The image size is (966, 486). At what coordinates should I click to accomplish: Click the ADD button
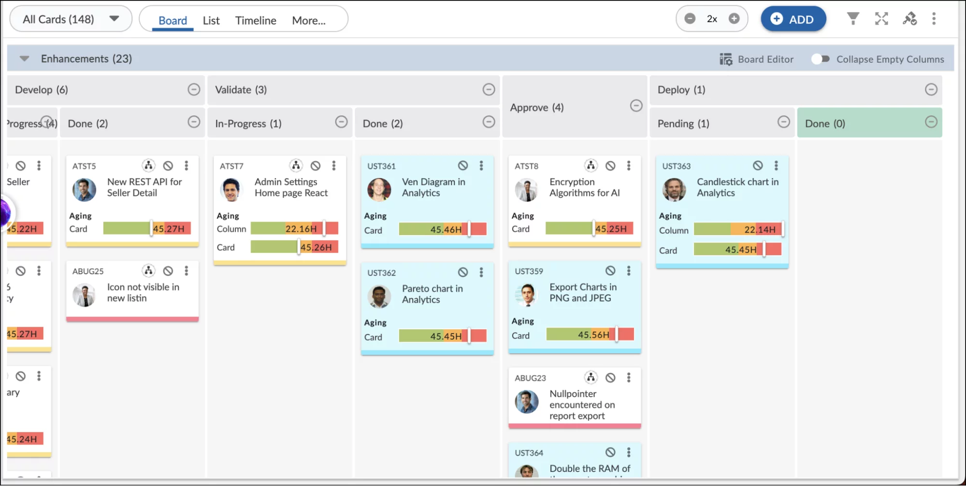793,18
